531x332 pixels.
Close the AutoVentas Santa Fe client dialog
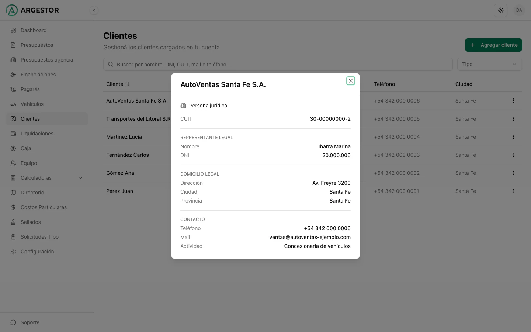[351, 81]
